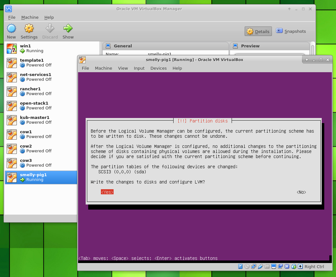The image size is (336, 277).
Task: Select rancher1 virtual machine
Action: point(41,92)
